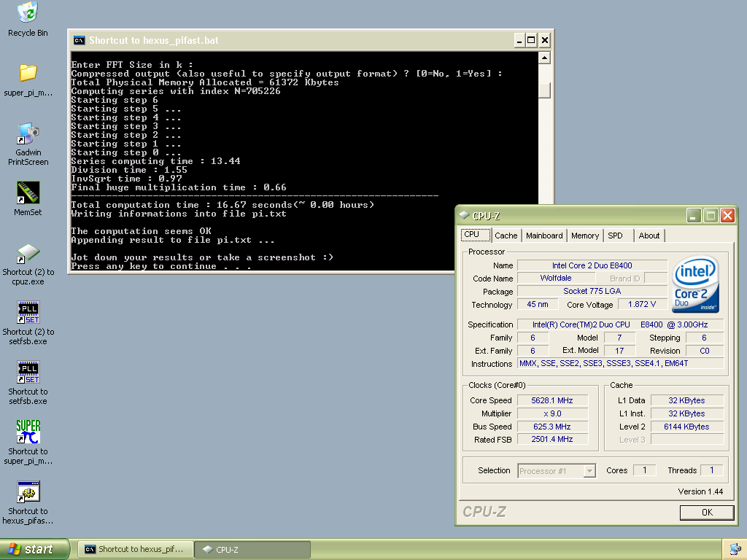Maximize the hexus_pifast console window
Image resolution: width=747 pixels, height=560 pixels.
[531, 41]
